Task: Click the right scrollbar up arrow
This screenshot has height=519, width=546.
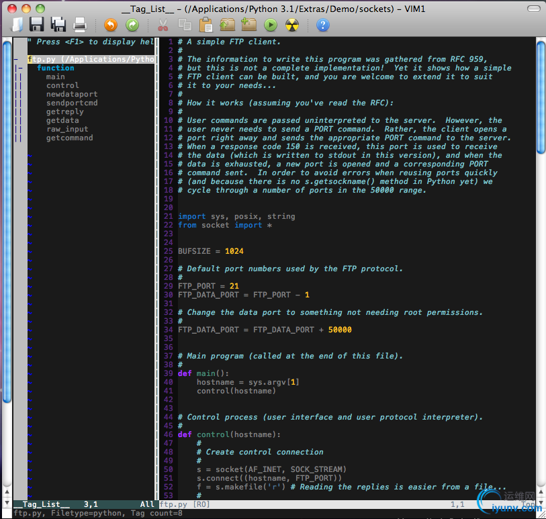Action: click(541, 492)
